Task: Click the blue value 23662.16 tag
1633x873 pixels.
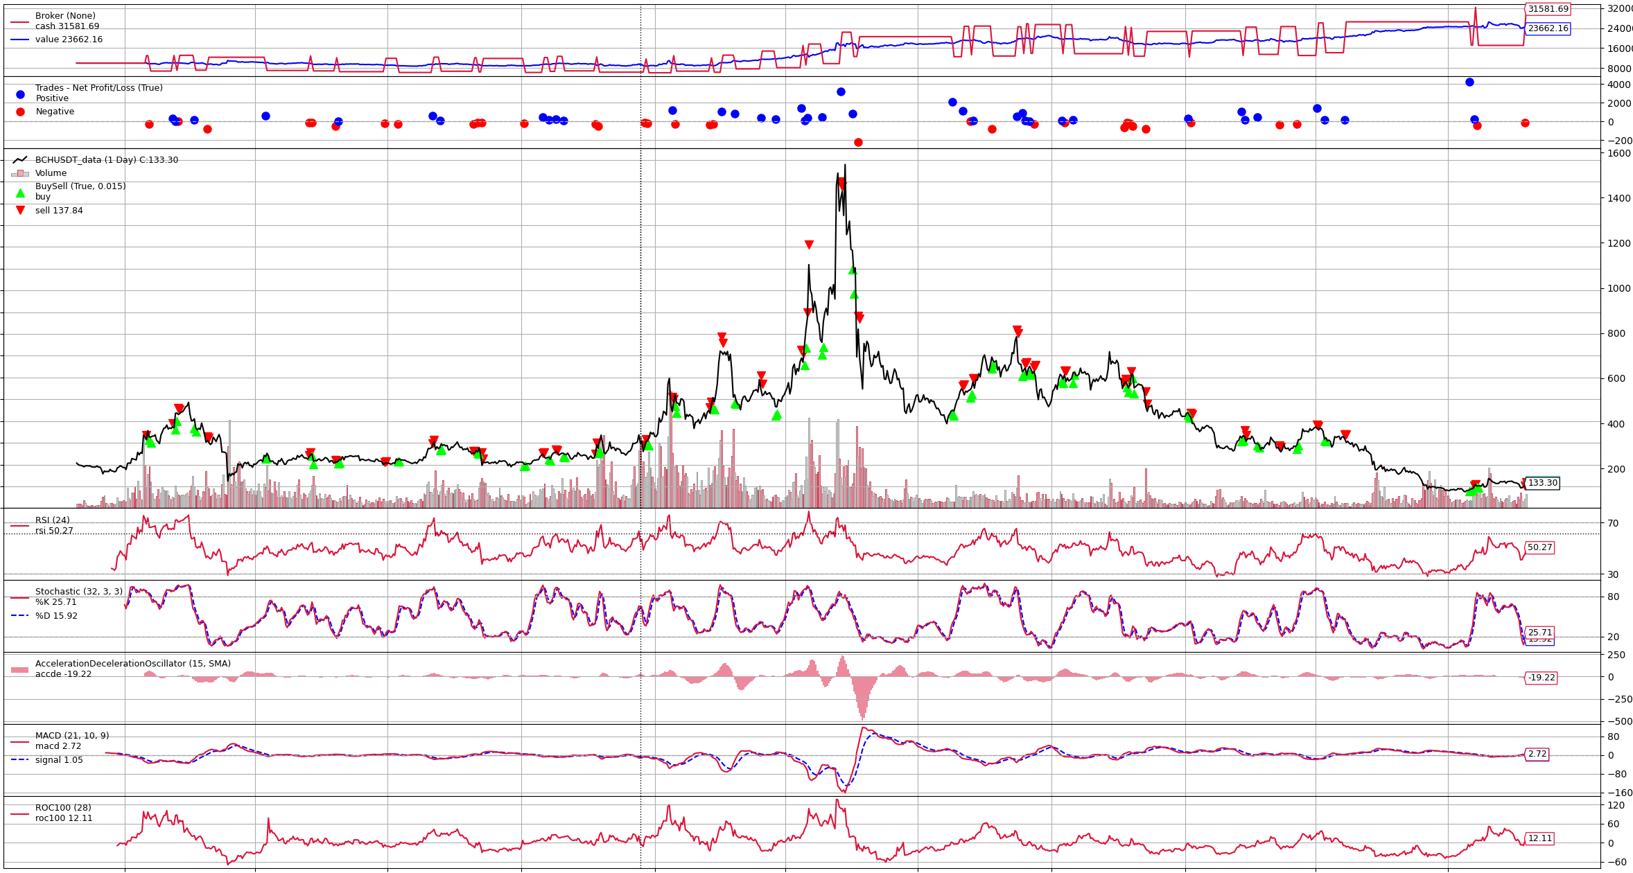Action: (x=1548, y=28)
